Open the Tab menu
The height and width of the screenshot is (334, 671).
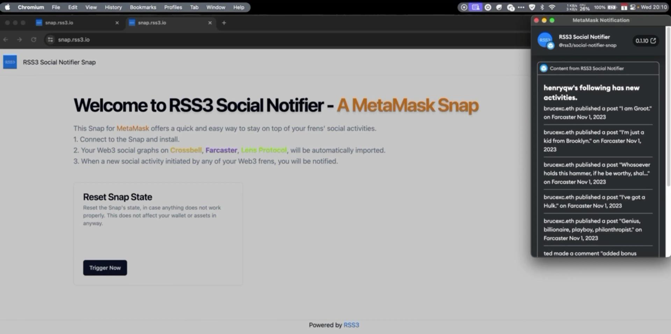(x=194, y=7)
